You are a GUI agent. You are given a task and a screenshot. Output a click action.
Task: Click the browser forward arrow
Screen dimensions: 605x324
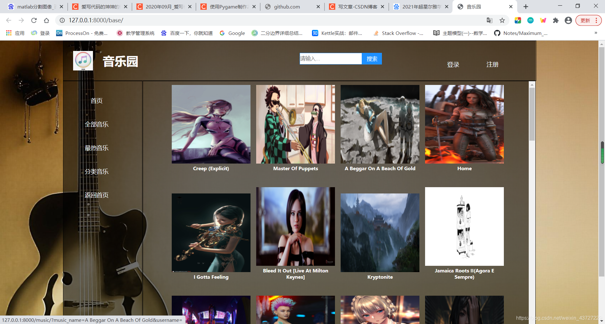click(x=21, y=20)
